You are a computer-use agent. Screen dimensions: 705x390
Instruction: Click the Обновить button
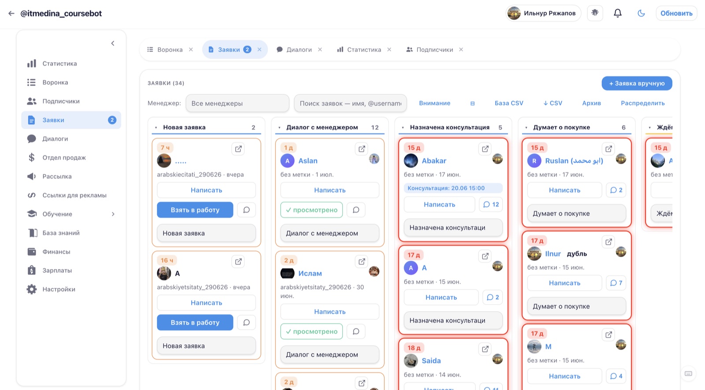coord(676,13)
